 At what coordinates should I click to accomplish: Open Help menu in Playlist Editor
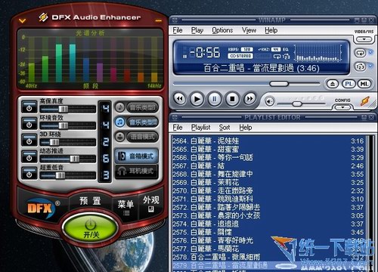point(246,128)
